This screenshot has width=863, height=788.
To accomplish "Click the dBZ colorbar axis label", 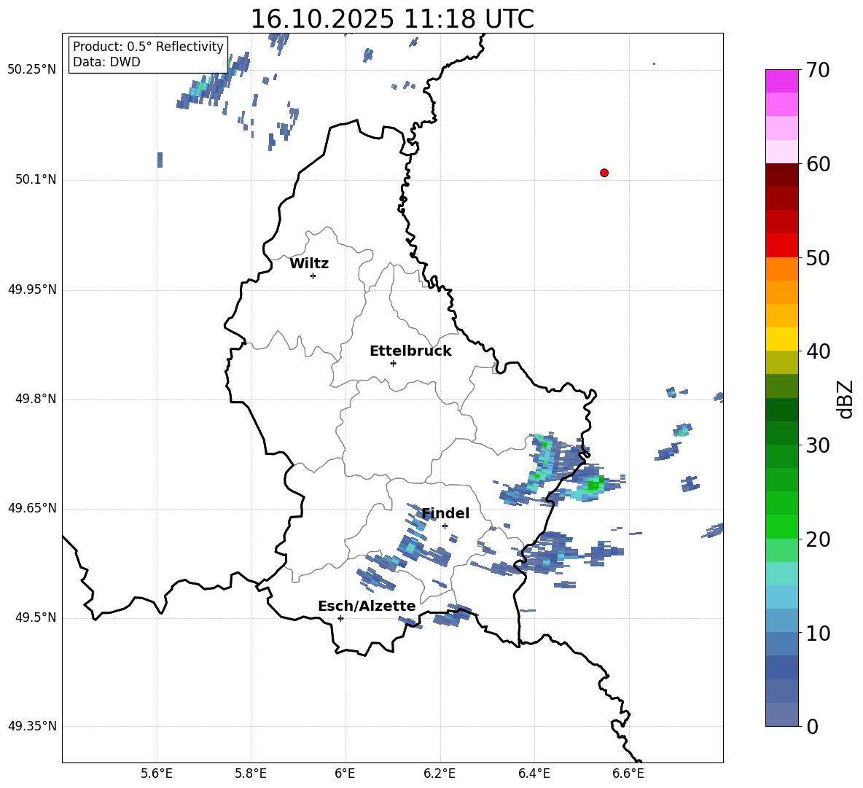I will pyautogui.click(x=845, y=399).
